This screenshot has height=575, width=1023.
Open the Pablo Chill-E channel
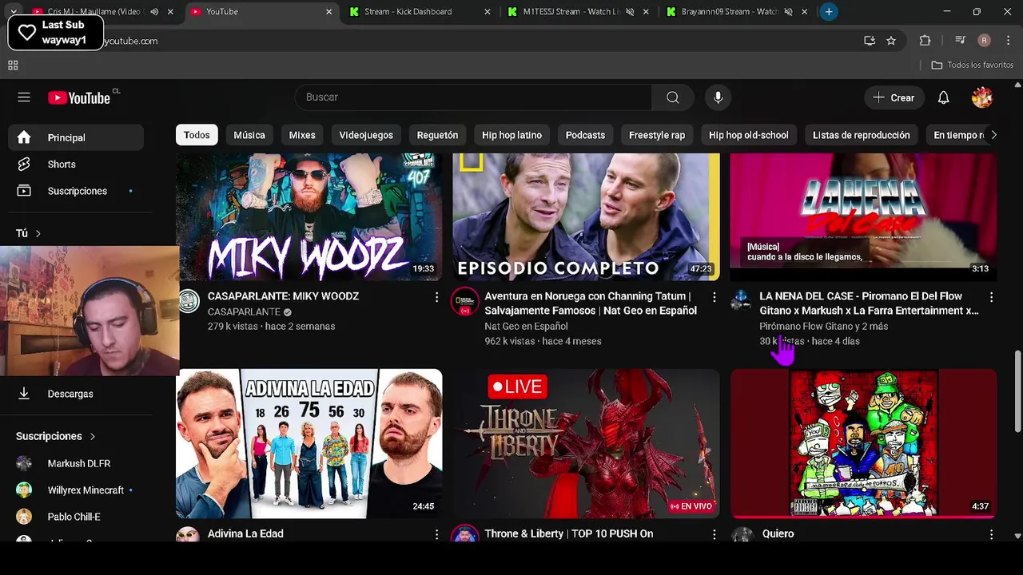pyautogui.click(x=77, y=517)
